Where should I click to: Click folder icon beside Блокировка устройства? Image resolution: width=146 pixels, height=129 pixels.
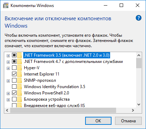(20, 99)
